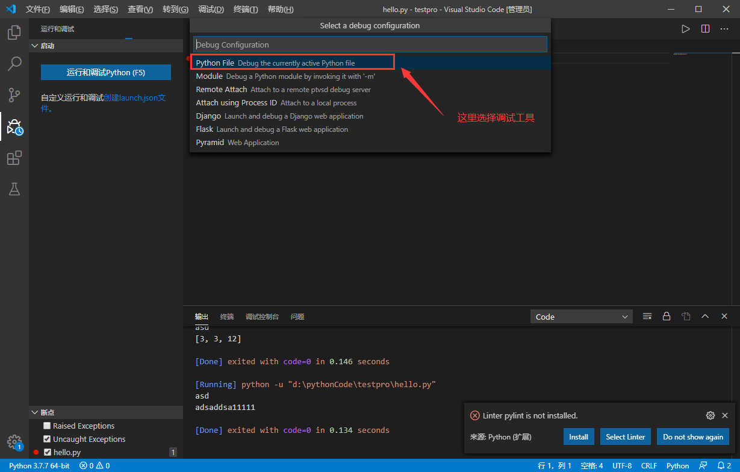The height and width of the screenshot is (472, 740).
Task: Select Pyramid Web Application option
Action: (370, 142)
